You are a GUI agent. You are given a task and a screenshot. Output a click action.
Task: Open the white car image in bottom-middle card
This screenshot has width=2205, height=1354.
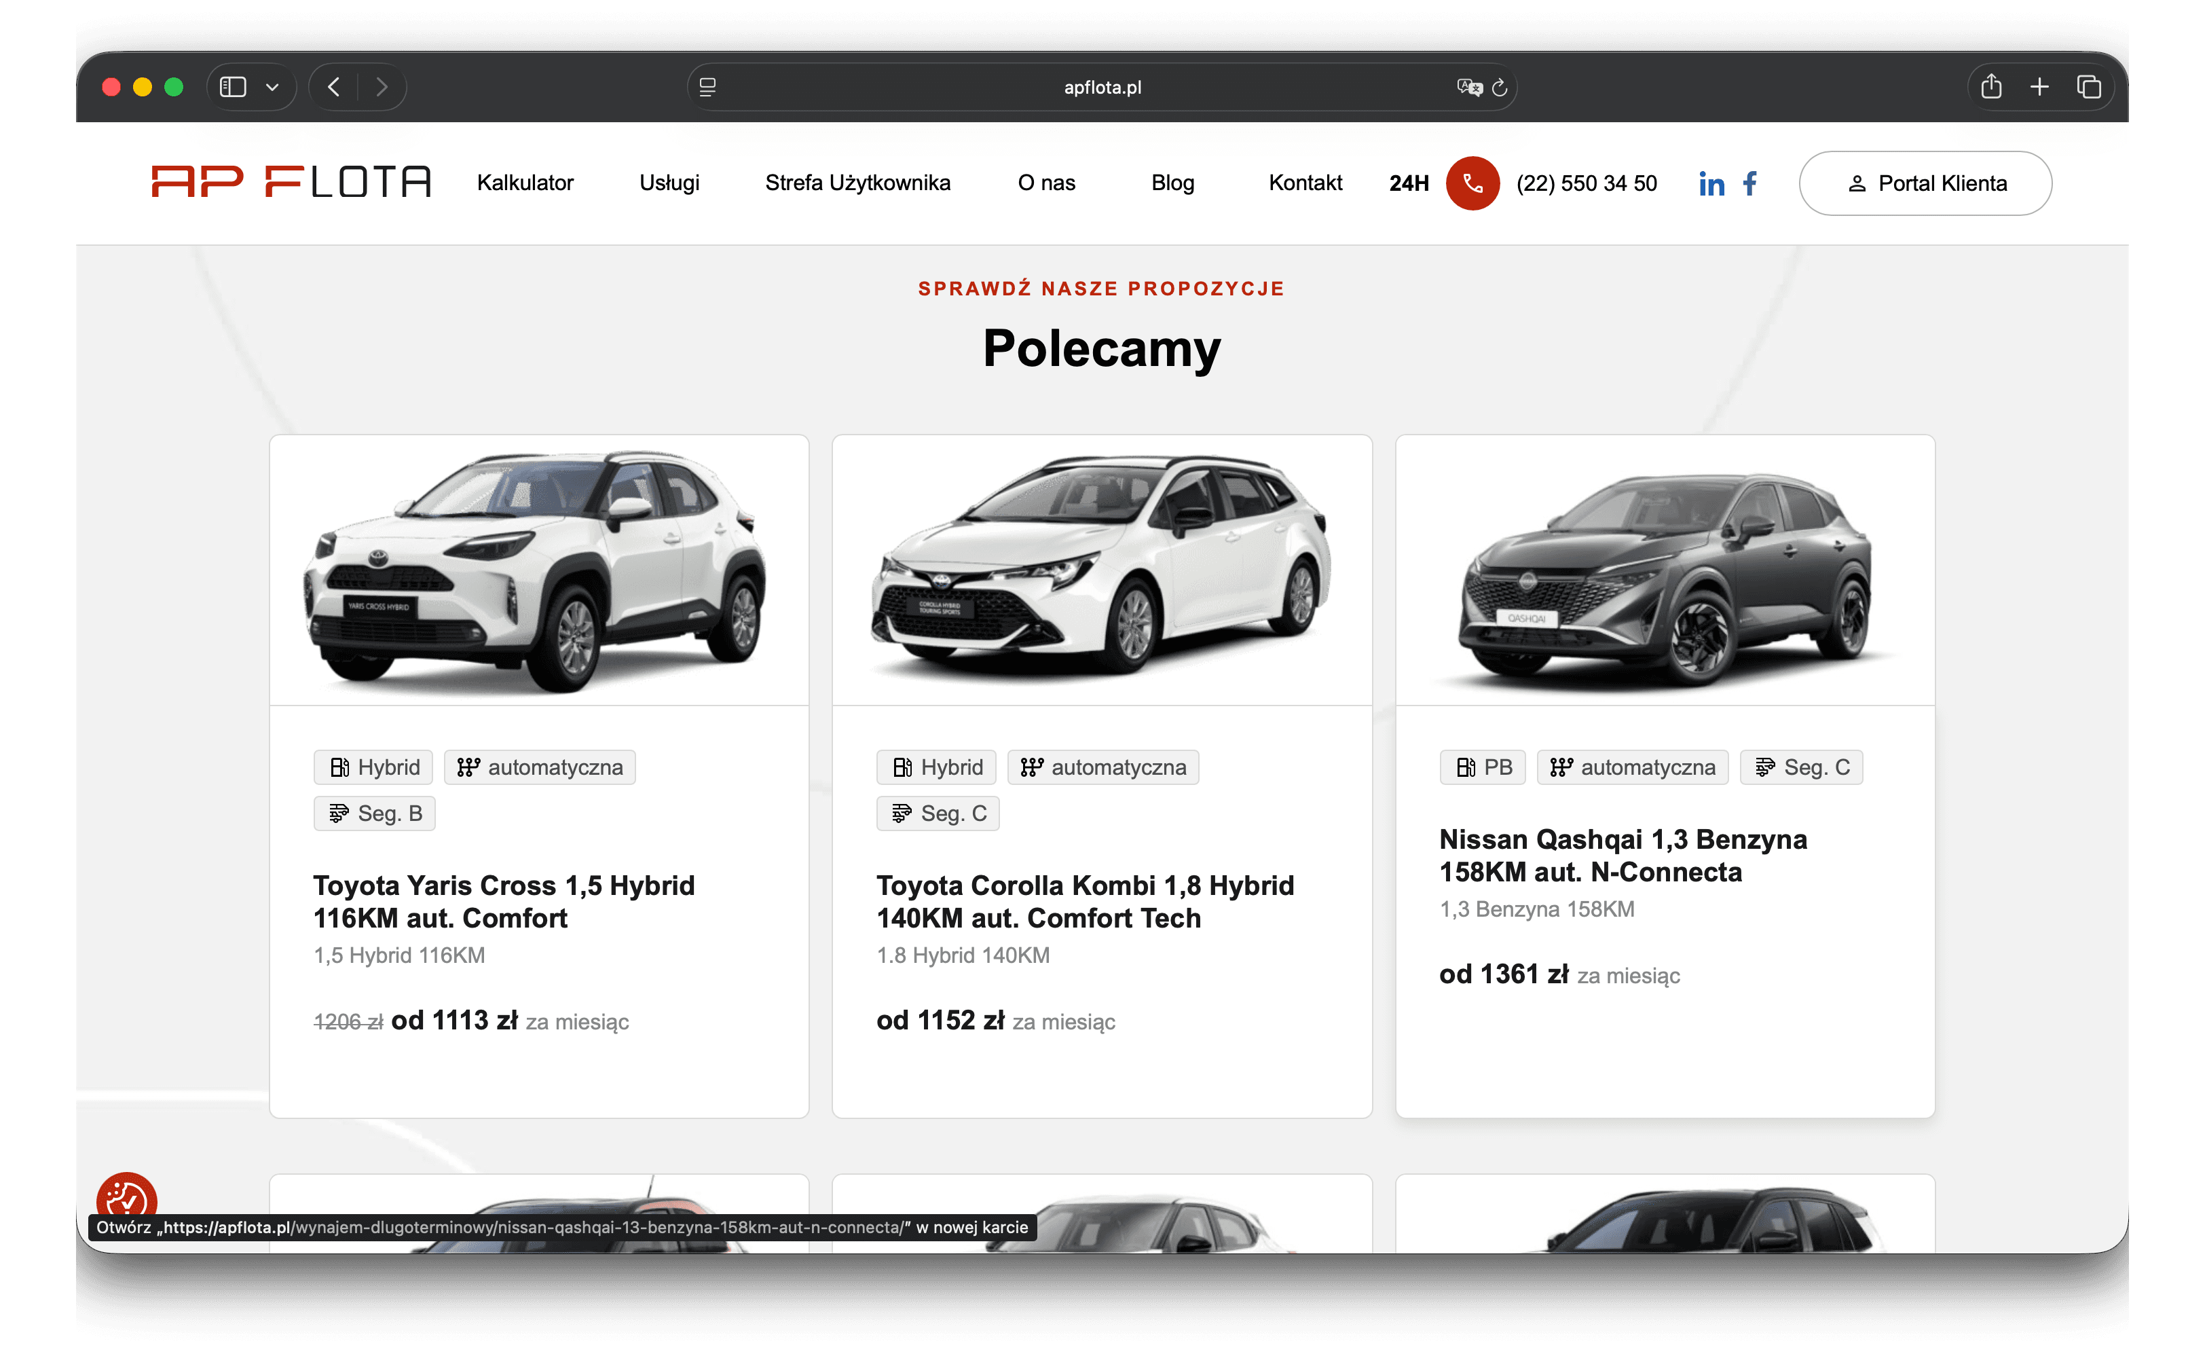pos(1102,1214)
